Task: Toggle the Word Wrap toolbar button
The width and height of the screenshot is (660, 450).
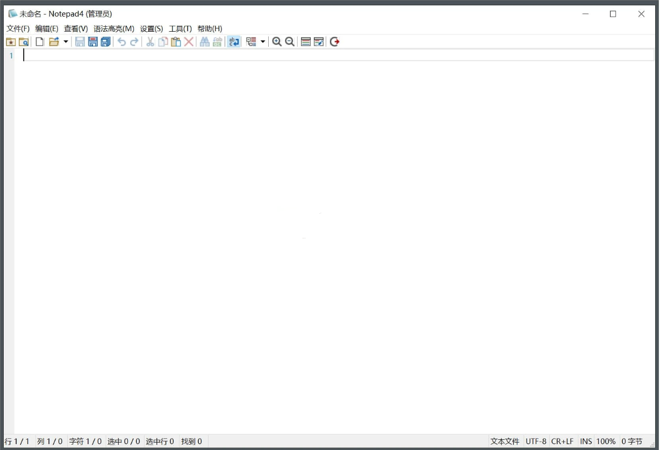Action: [x=233, y=41]
